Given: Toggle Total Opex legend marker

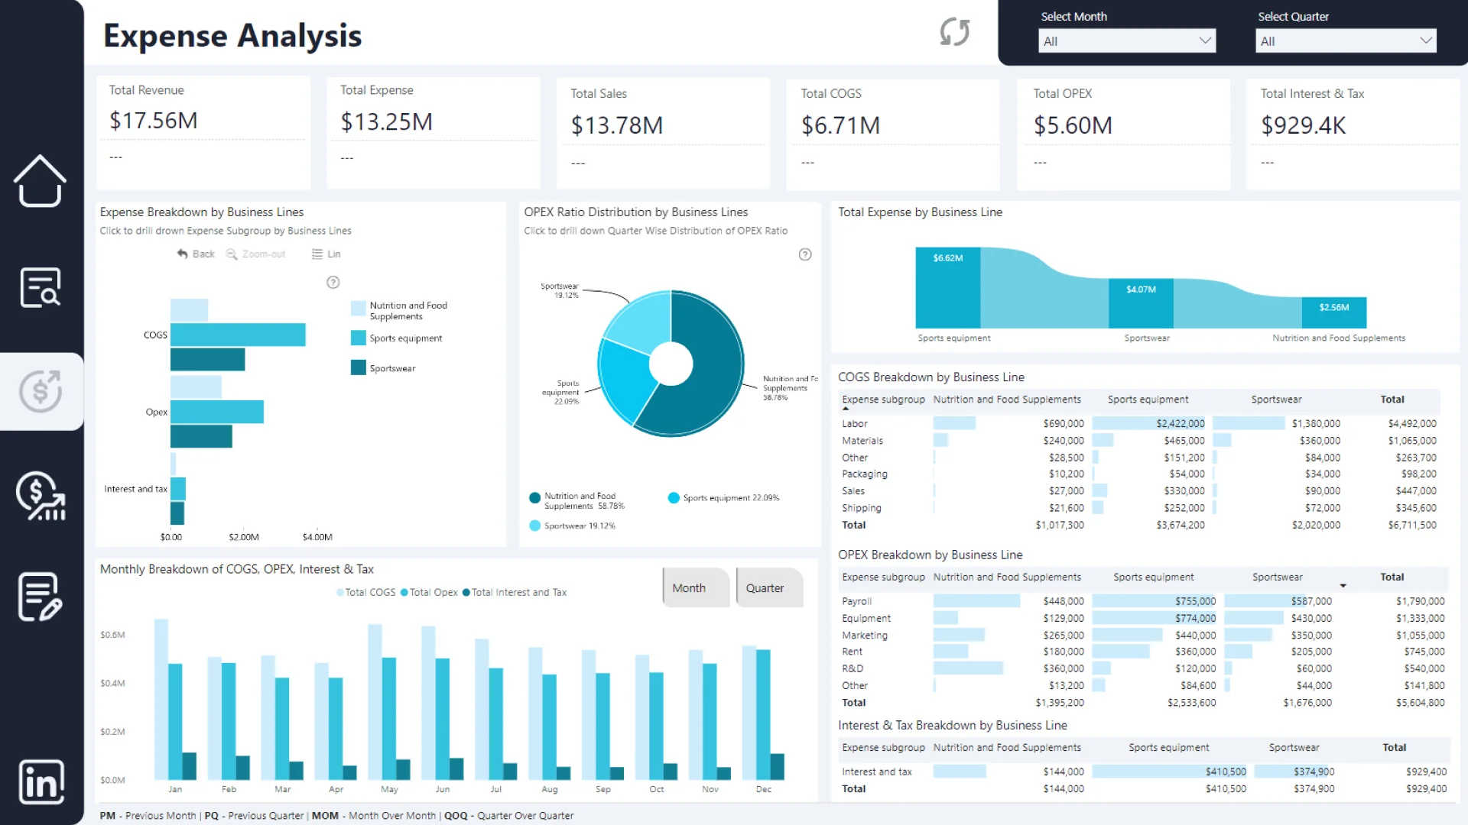Looking at the screenshot, I should (404, 593).
